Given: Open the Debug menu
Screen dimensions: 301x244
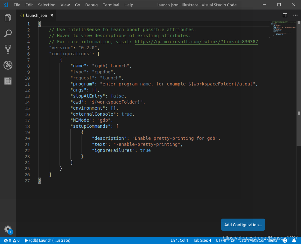Looking at the screenshot, I should [x=91, y=5].
